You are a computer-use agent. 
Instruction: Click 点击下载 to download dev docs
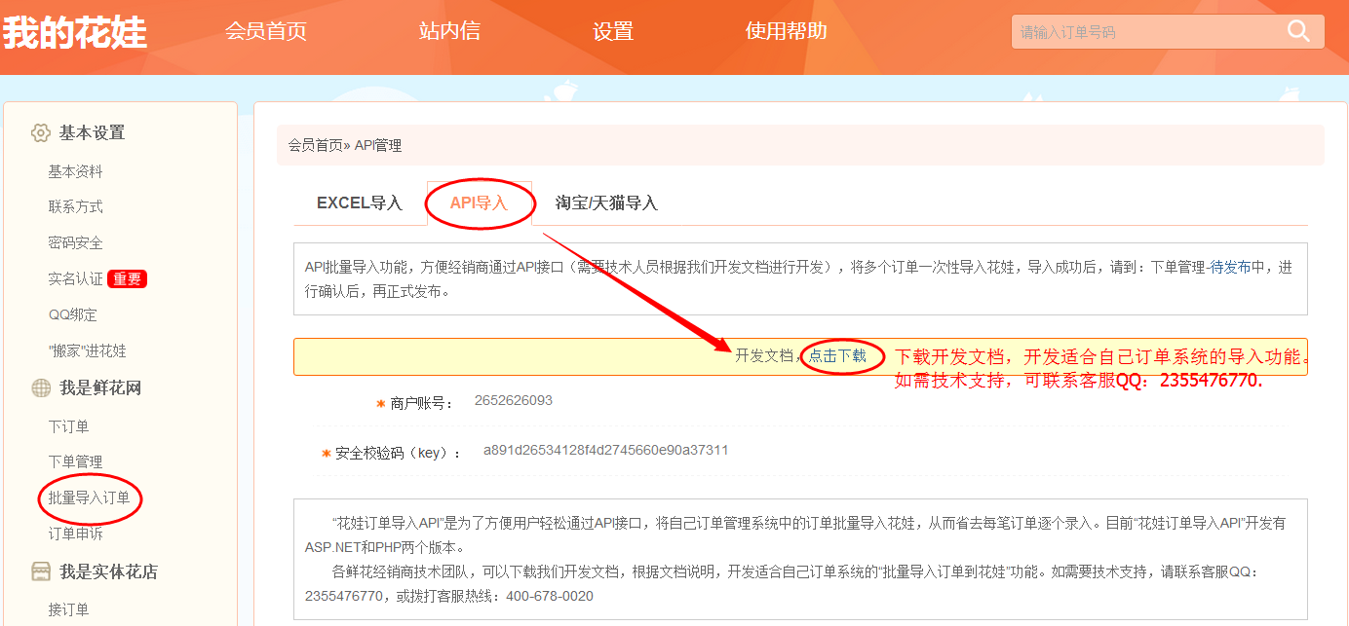click(837, 356)
